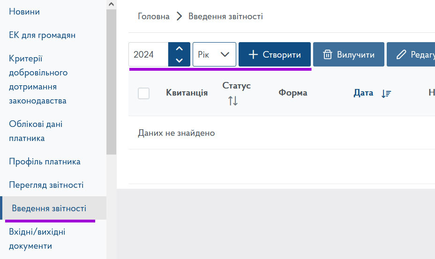Open Профіль платника in sidebar
This screenshot has height=259, width=435.
point(45,162)
